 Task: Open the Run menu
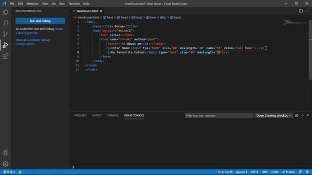[62, 3]
